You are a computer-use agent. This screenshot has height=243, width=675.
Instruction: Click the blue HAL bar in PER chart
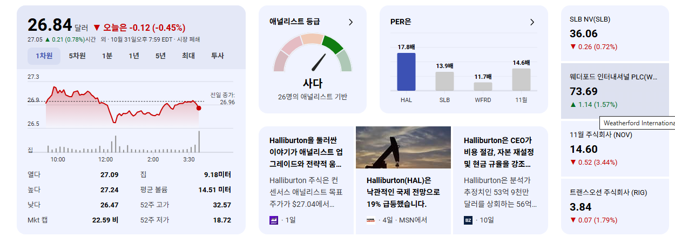(x=406, y=71)
